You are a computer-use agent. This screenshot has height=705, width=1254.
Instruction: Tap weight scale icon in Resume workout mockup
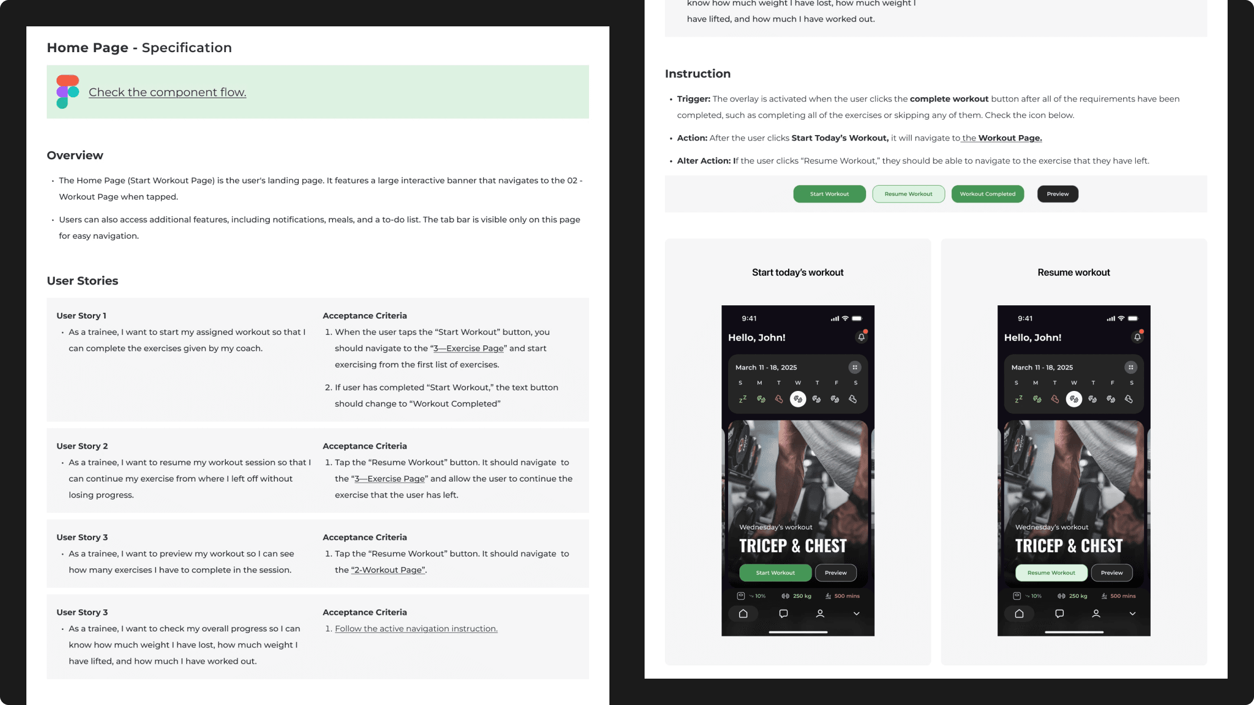point(1017,596)
